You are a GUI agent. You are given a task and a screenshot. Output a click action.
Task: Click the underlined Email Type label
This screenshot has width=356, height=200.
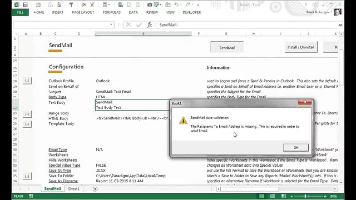click(58, 149)
